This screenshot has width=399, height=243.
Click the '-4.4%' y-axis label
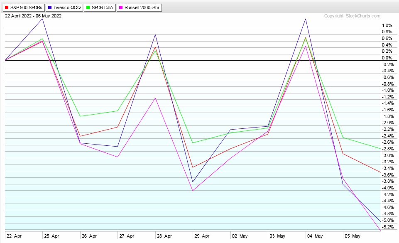(388, 201)
